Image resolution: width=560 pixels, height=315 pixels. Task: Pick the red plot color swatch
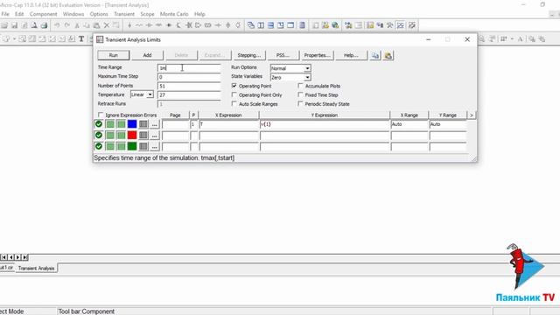[132, 136]
